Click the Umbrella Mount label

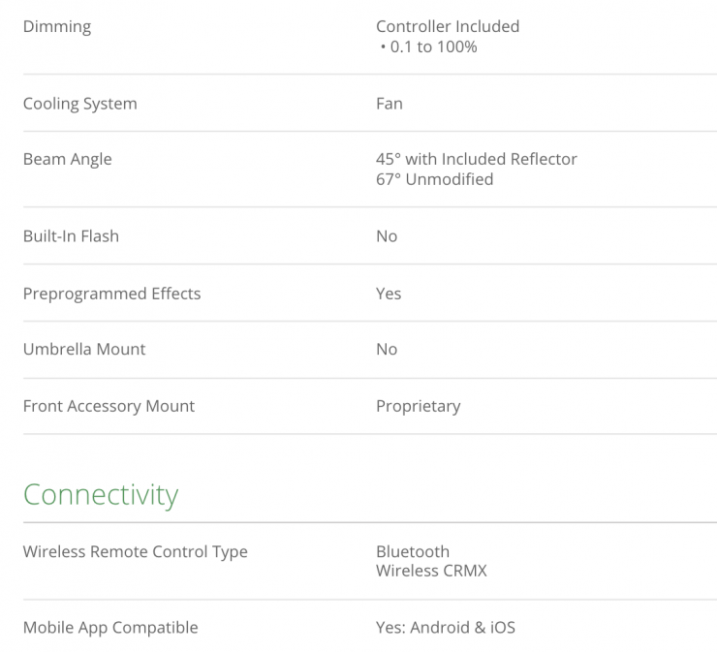[84, 350]
